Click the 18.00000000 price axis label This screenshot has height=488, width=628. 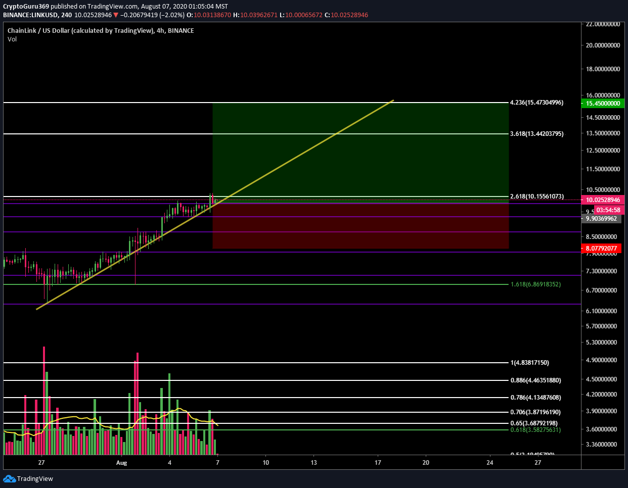(x=603, y=69)
